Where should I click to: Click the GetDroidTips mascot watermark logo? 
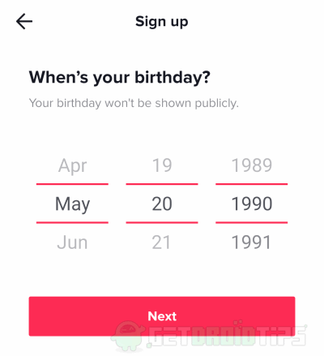(x=127, y=337)
